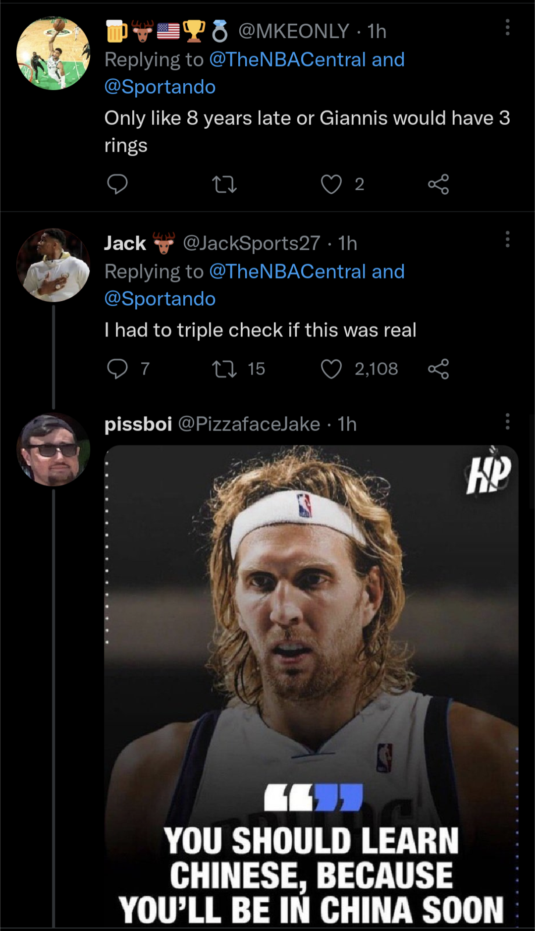This screenshot has width=535, height=931.
Task: Open more options on pissboi's tweet
Action: coord(507,422)
